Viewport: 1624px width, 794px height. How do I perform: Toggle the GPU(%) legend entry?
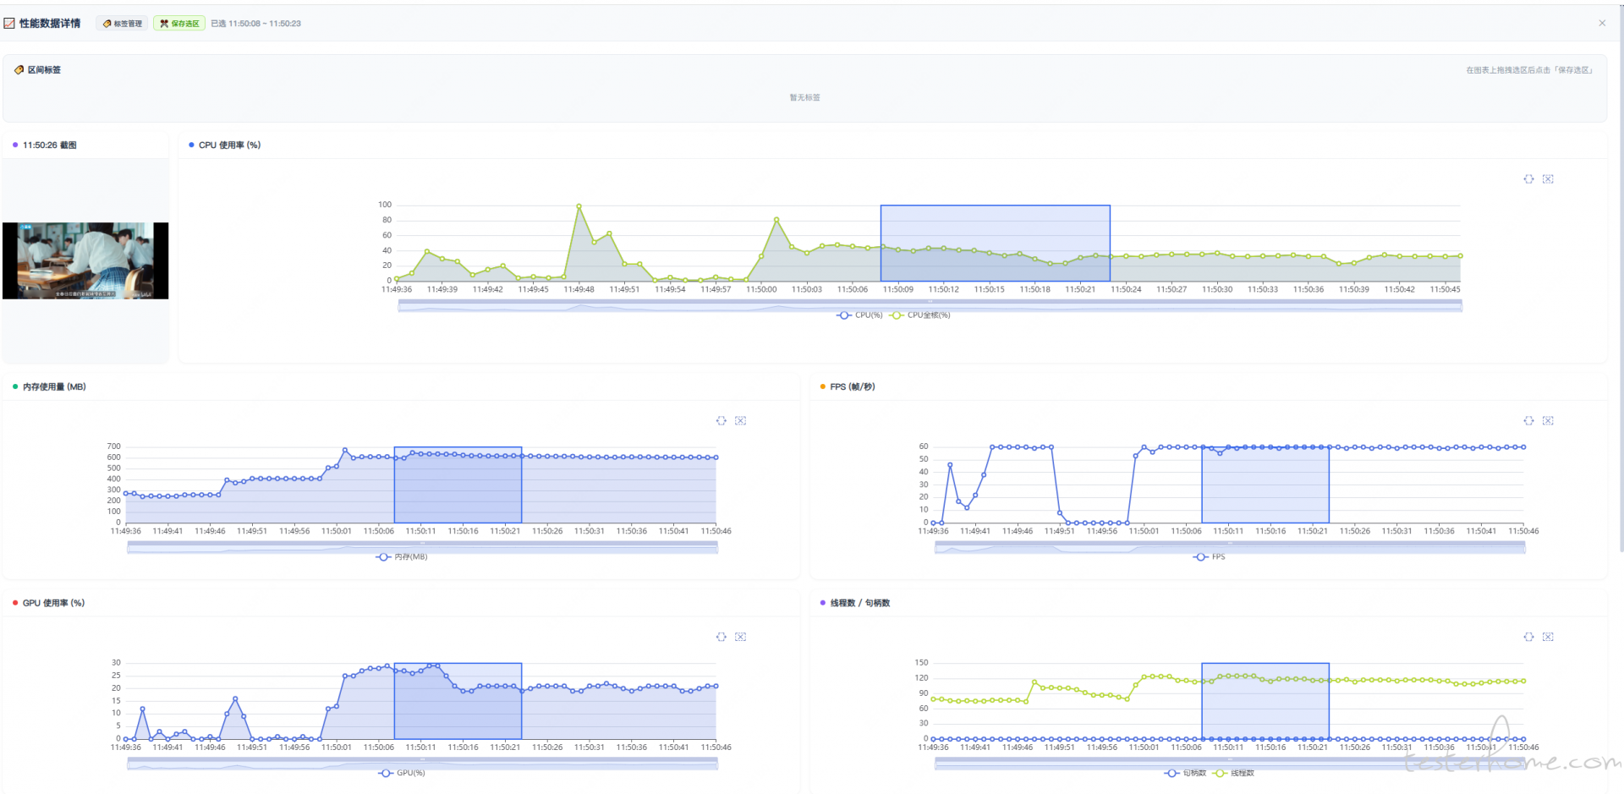403,774
